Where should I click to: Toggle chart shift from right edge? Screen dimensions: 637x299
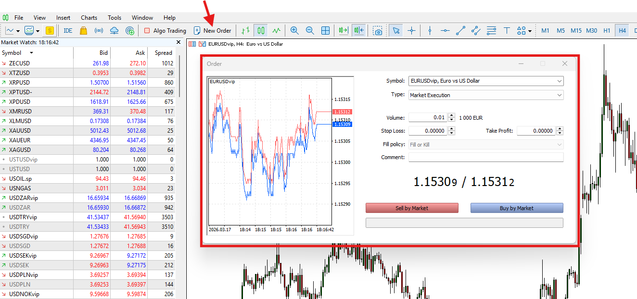click(x=358, y=30)
